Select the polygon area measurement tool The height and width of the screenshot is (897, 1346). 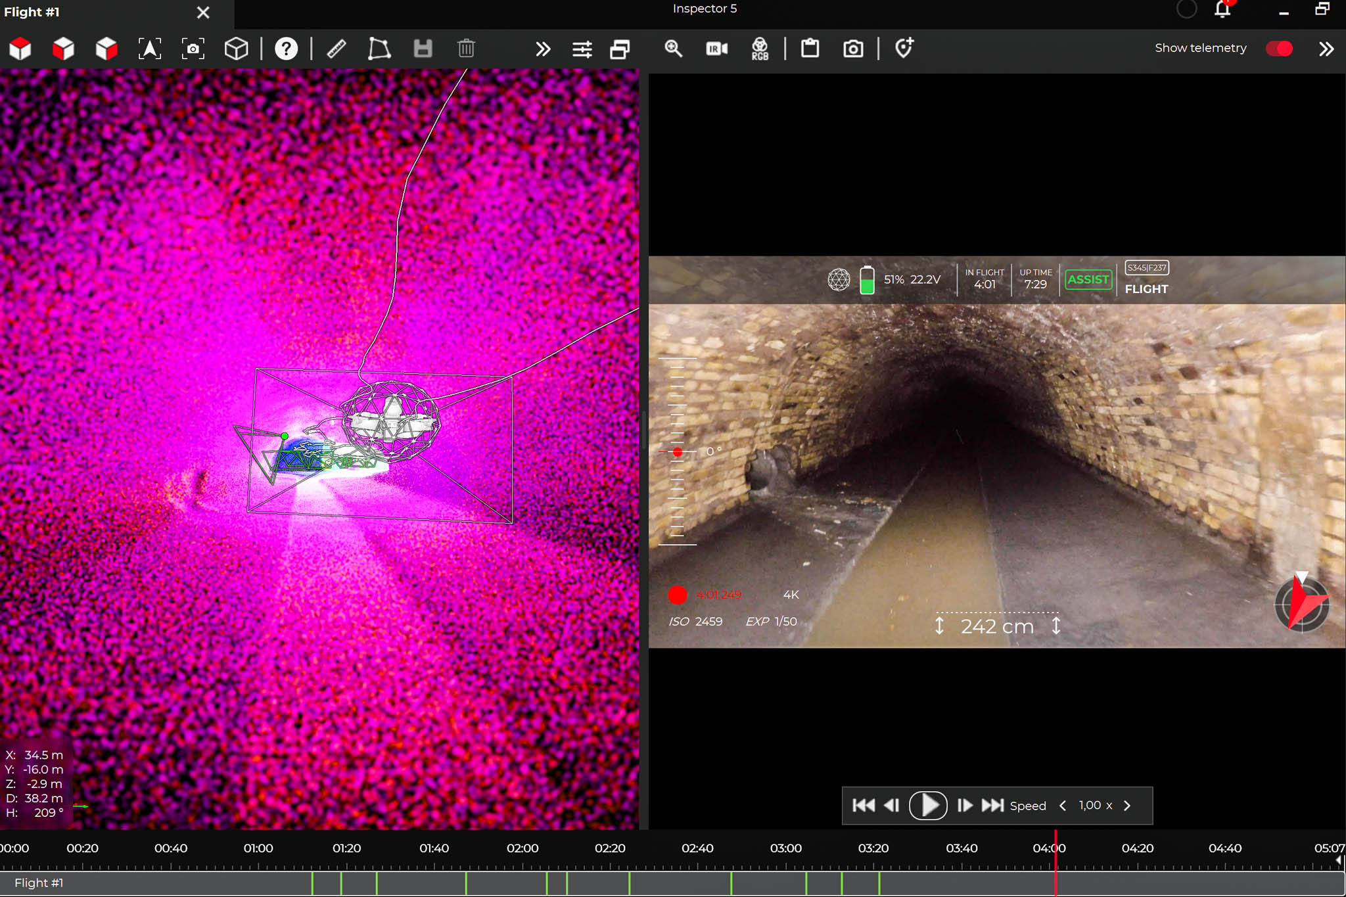[379, 49]
